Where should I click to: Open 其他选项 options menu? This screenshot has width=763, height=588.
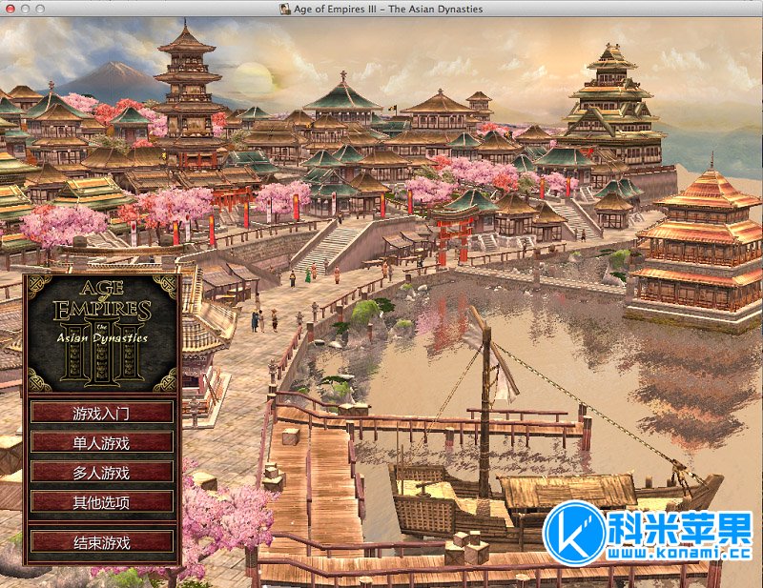[x=102, y=501]
